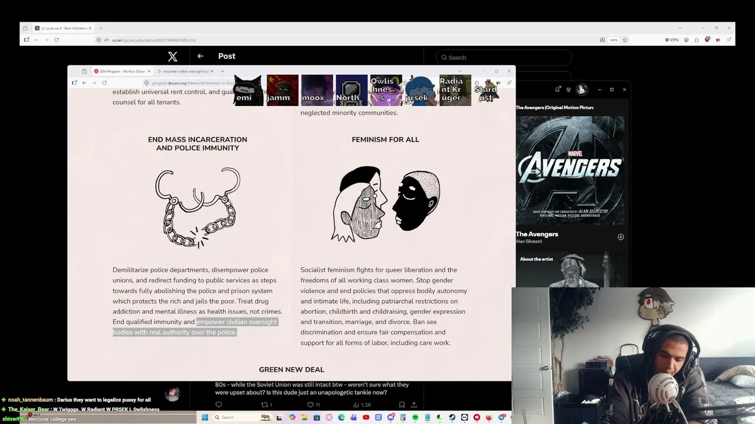Click the moox avatar in the overlay
Image resolution: width=755 pixels, height=424 pixels.
pyautogui.click(x=317, y=90)
